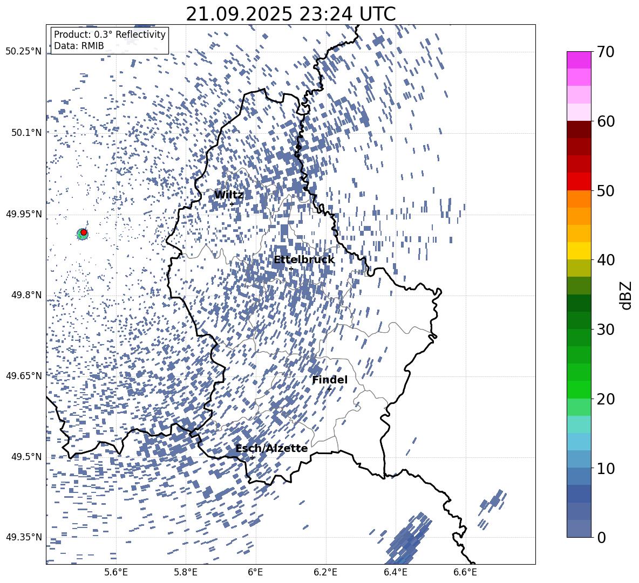Click the colorbar tick value 50
The width and height of the screenshot is (639, 583).
606,191
